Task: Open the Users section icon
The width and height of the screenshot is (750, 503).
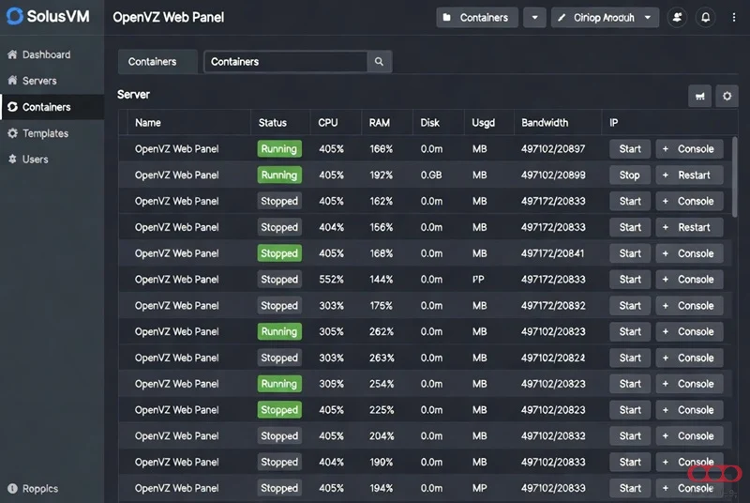Action: pyautogui.click(x=12, y=159)
